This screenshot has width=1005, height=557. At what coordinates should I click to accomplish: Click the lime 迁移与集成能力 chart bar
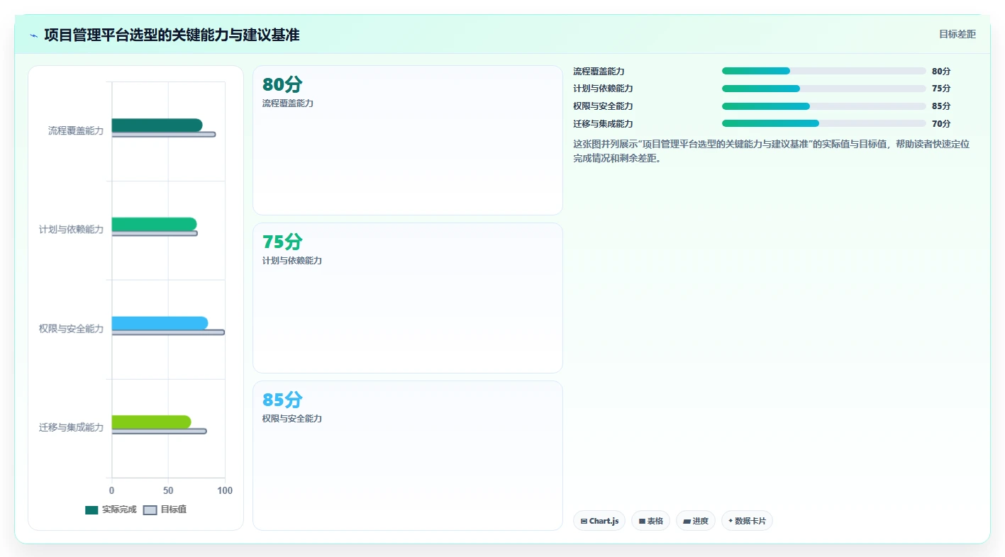pyautogui.click(x=151, y=422)
